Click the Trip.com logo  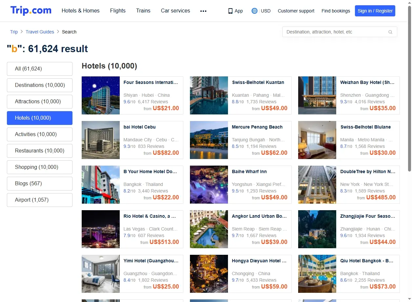coord(31,10)
